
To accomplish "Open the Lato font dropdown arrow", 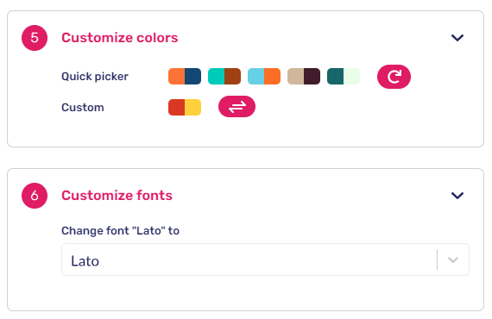I will pyautogui.click(x=453, y=260).
